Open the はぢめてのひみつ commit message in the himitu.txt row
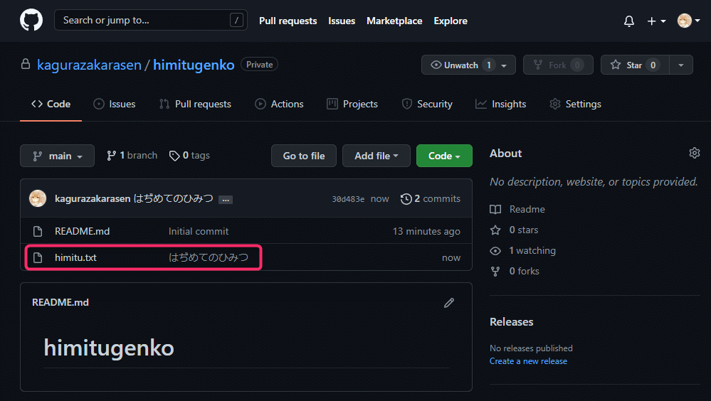 point(208,257)
